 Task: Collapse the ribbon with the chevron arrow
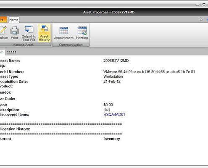(x=201, y=20)
